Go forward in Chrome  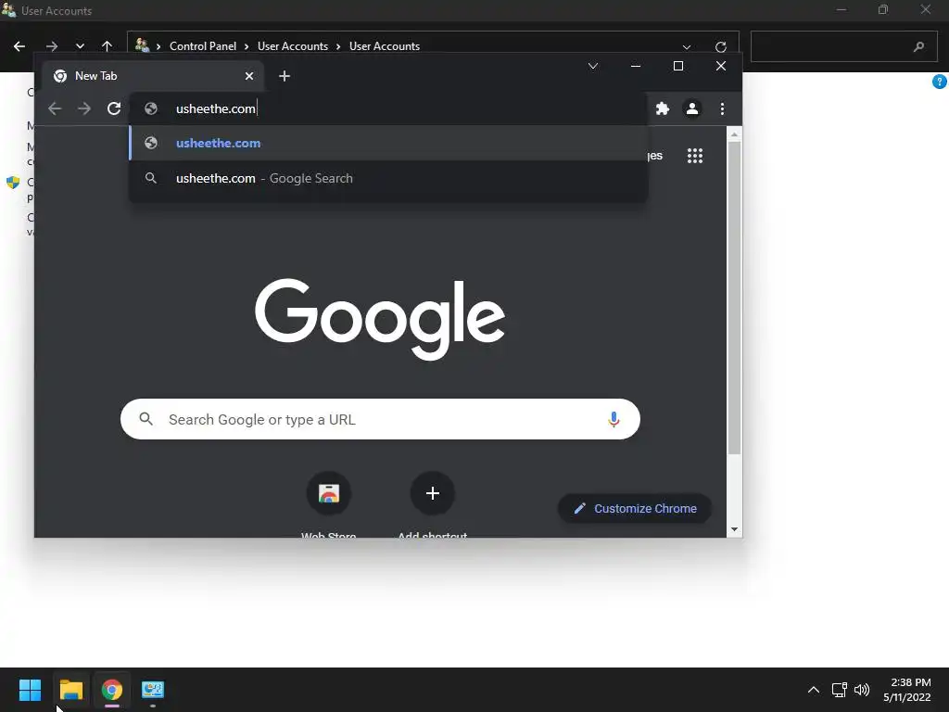[84, 108]
